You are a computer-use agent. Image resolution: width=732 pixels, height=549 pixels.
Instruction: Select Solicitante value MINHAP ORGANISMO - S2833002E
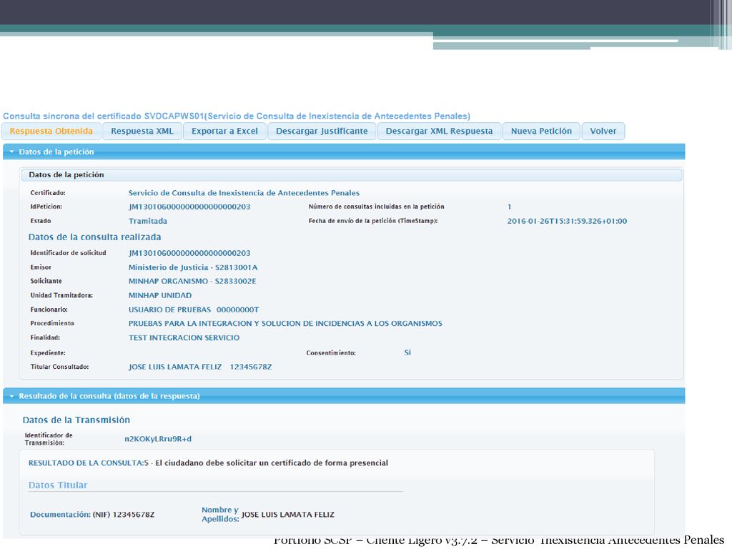192,281
